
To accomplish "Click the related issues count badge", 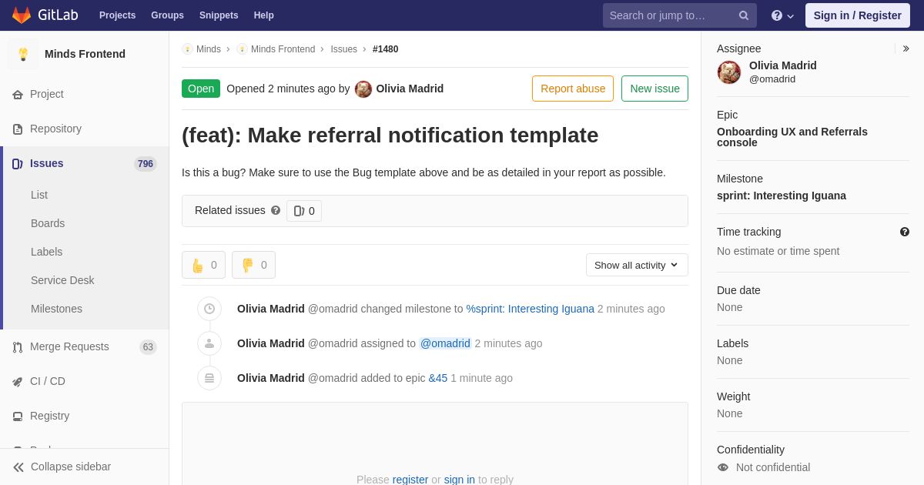I will click(x=304, y=211).
